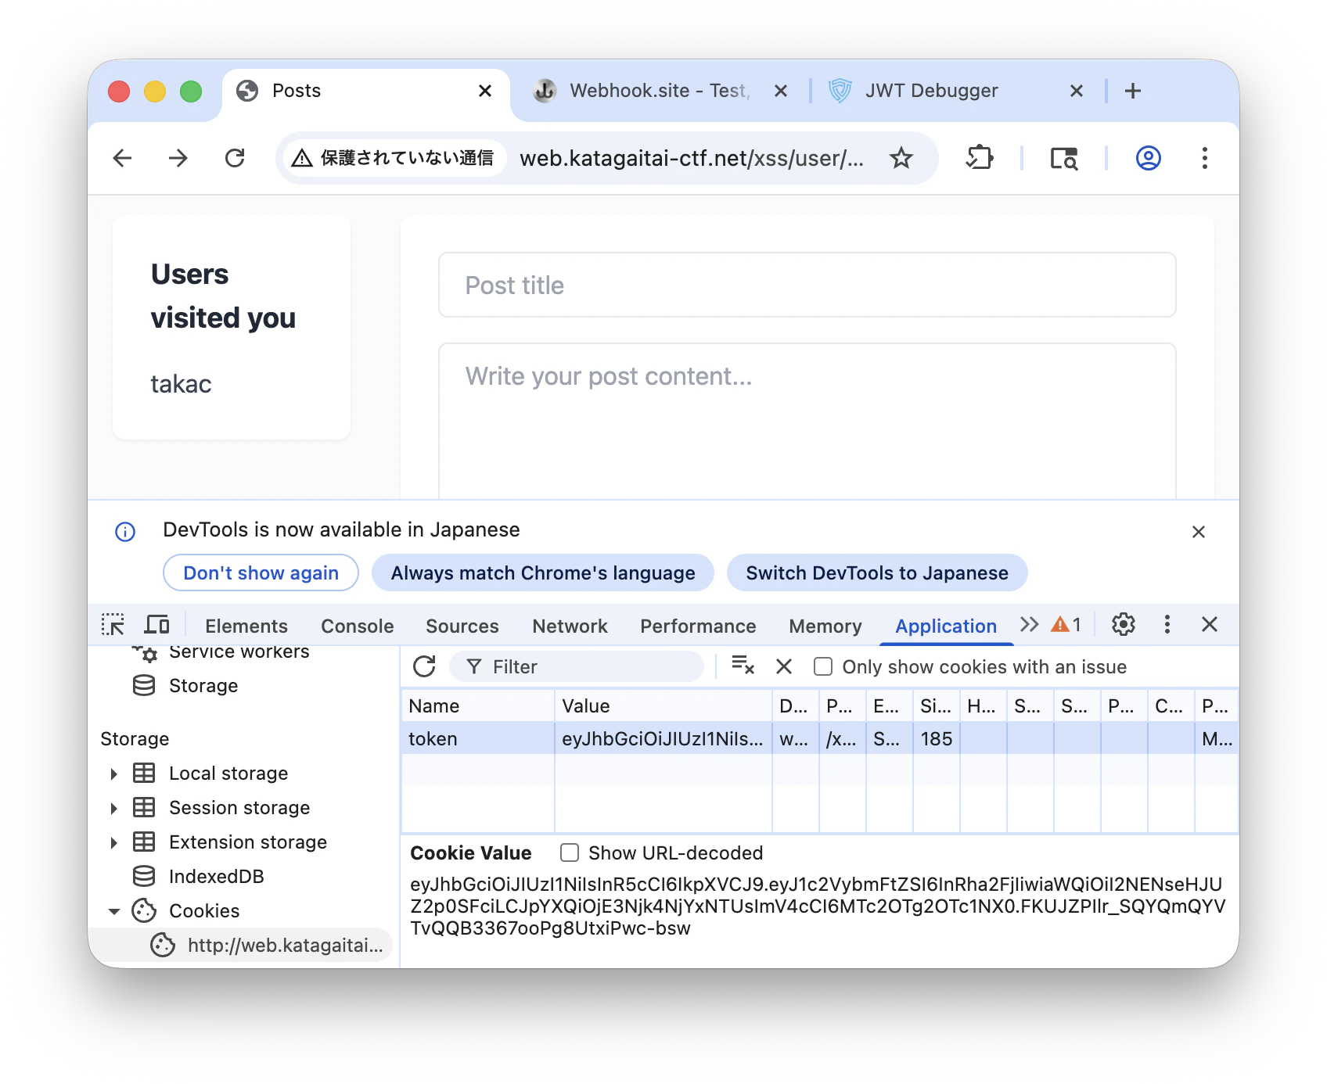
Task: Go back with the browser back arrow
Action: tap(122, 158)
